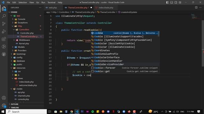Open the Extensions view
The image size is (204, 114).
[x=4, y=39]
